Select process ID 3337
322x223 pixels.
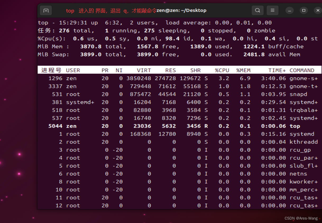(x=56, y=86)
